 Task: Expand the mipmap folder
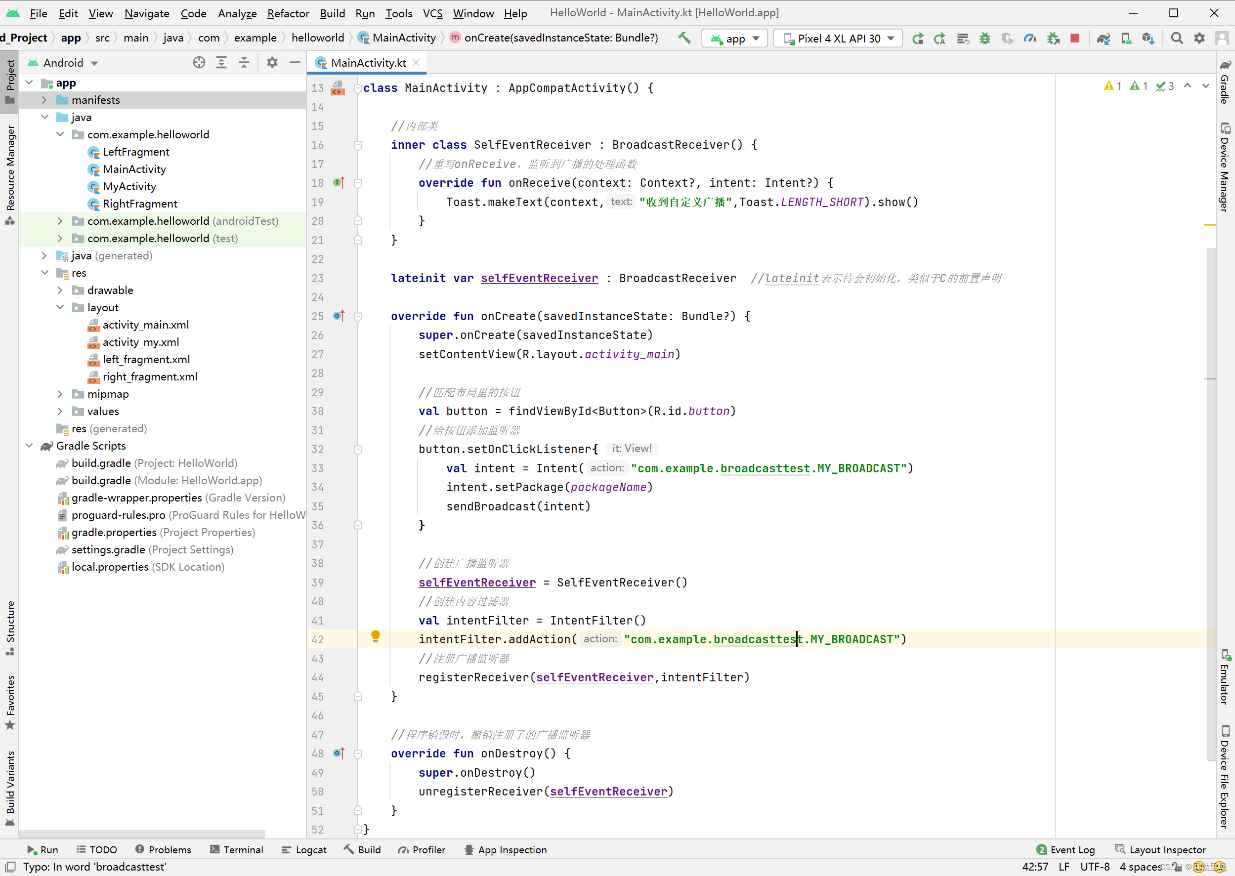(60, 394)
